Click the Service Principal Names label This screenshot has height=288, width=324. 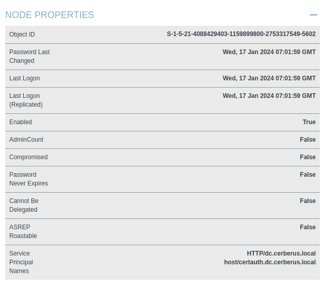[x=21, y=262]
